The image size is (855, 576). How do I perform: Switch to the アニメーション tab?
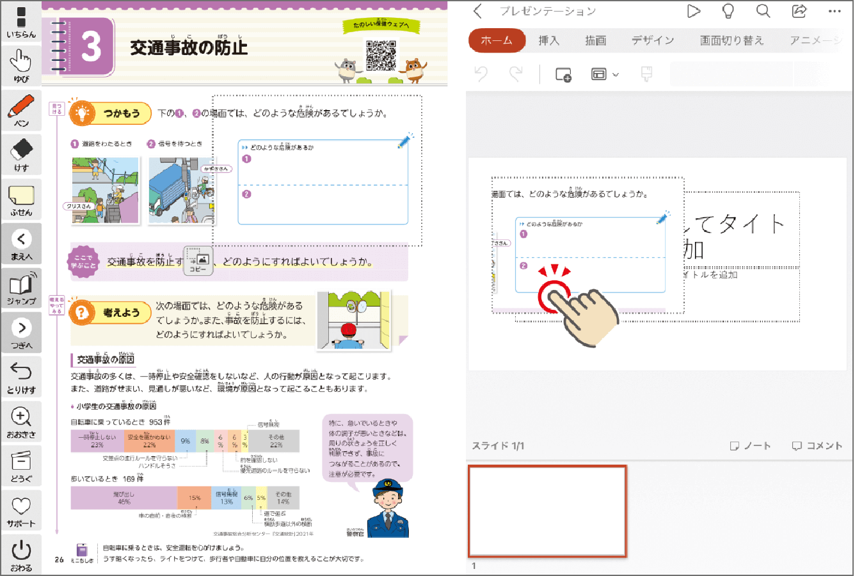(x=816, y=40)
